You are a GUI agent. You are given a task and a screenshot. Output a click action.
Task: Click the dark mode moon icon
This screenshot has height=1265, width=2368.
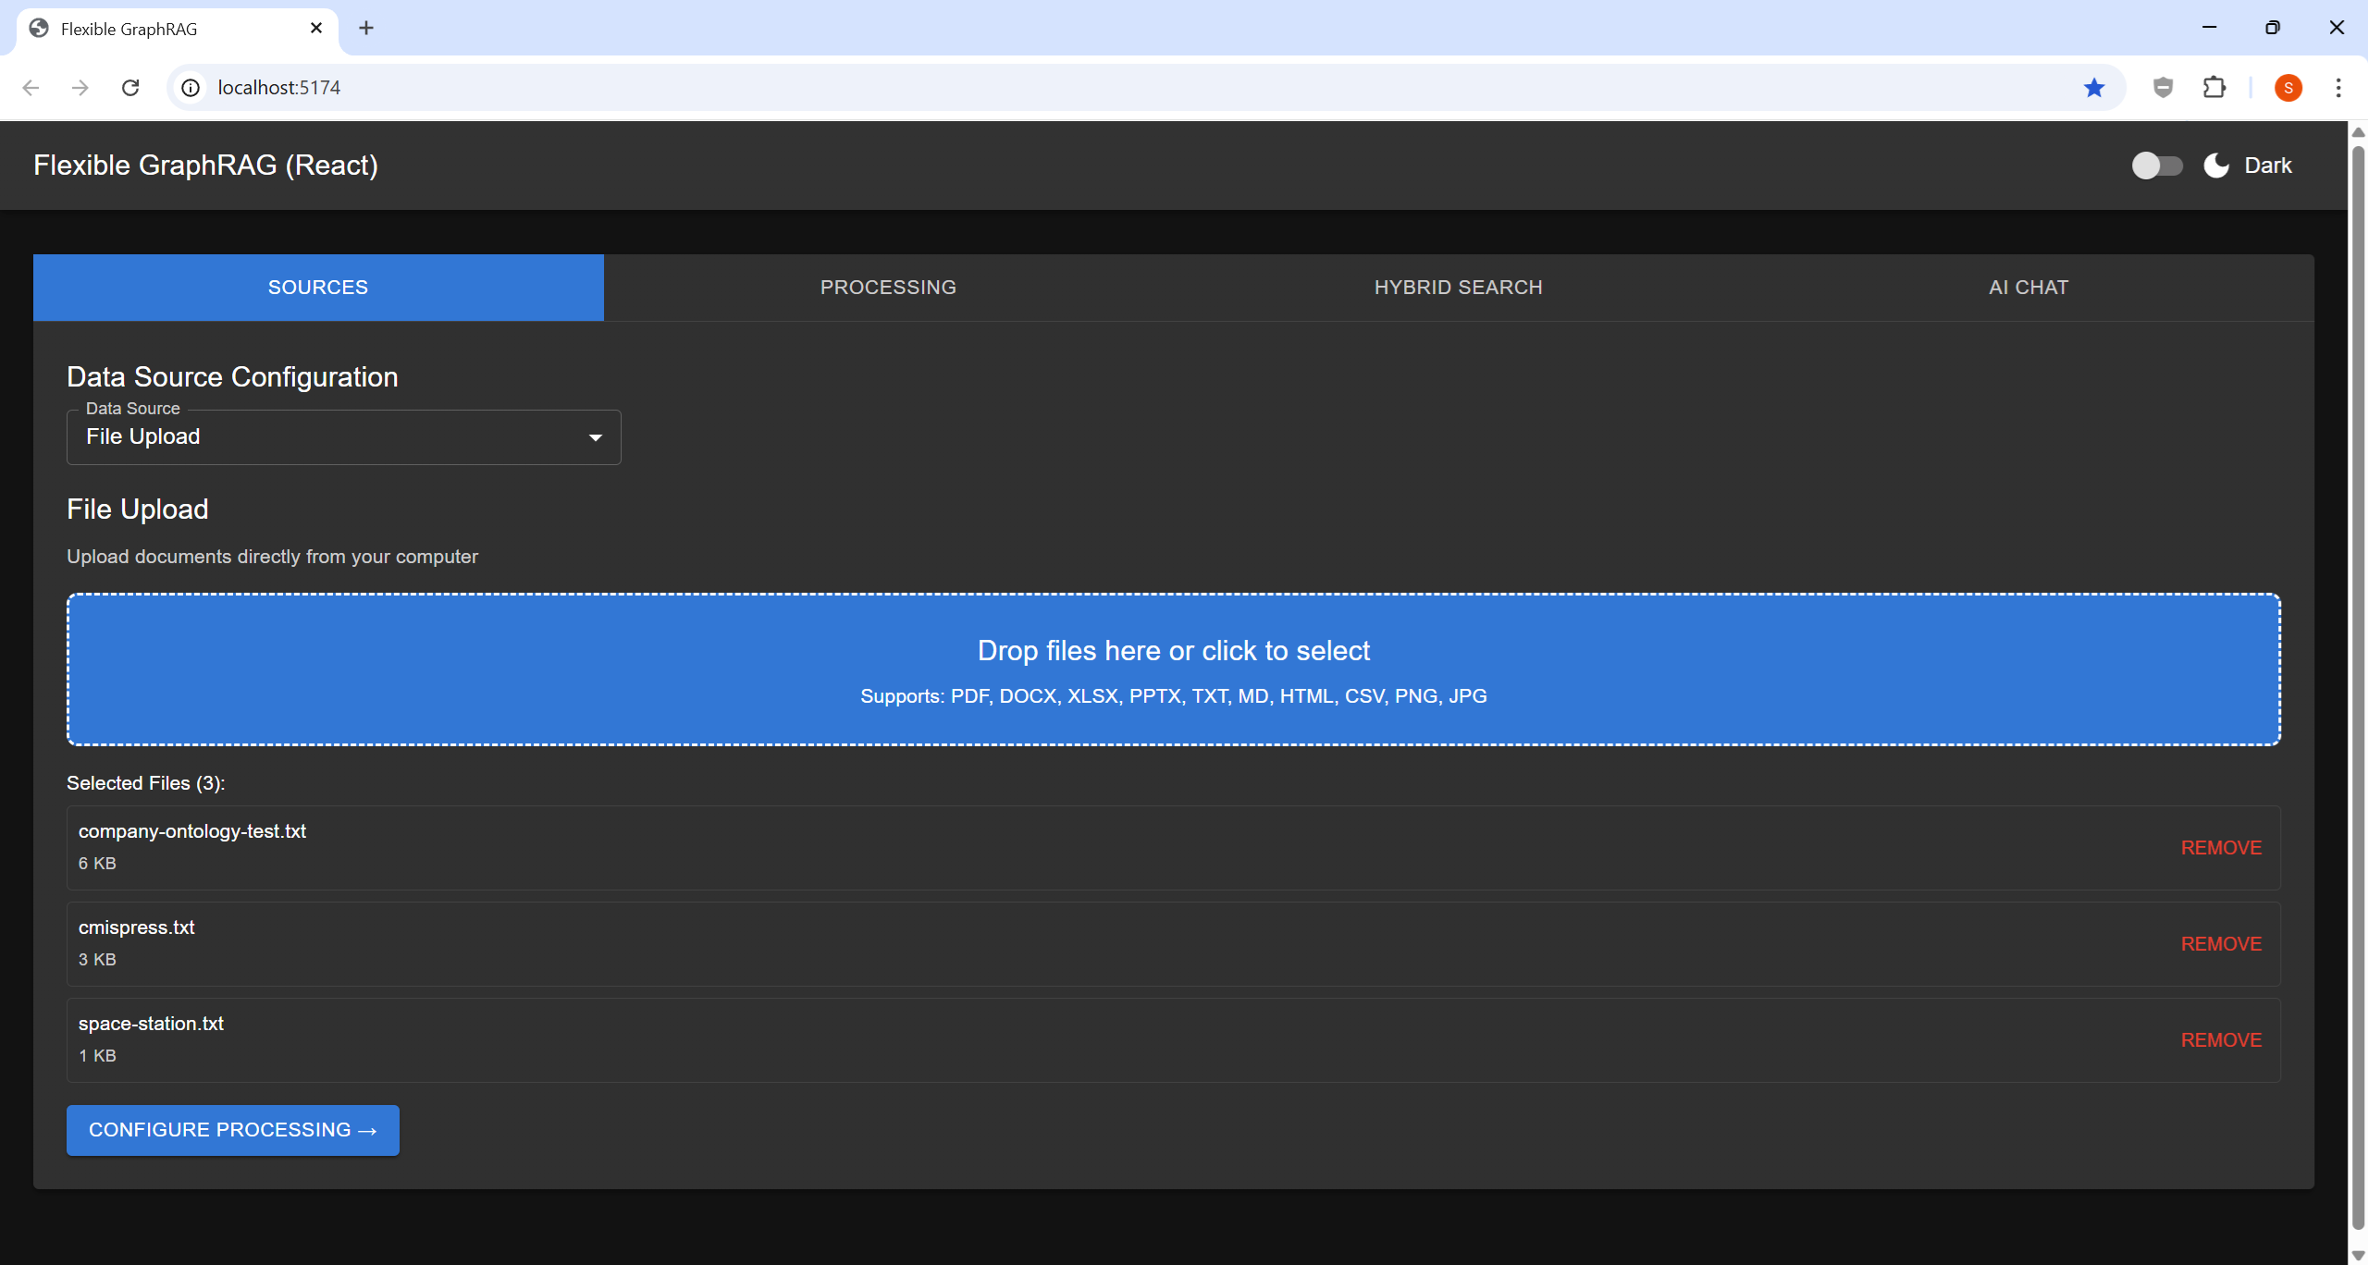click(2215, 165)
